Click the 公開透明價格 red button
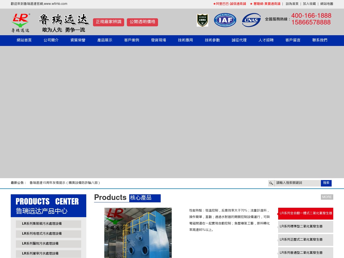The height and width of the screenshot is (258, 344). (x=142, y=22)
